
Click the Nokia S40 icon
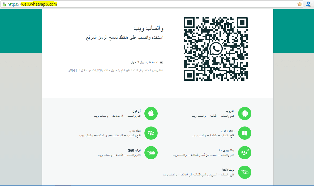coord(244,172)
